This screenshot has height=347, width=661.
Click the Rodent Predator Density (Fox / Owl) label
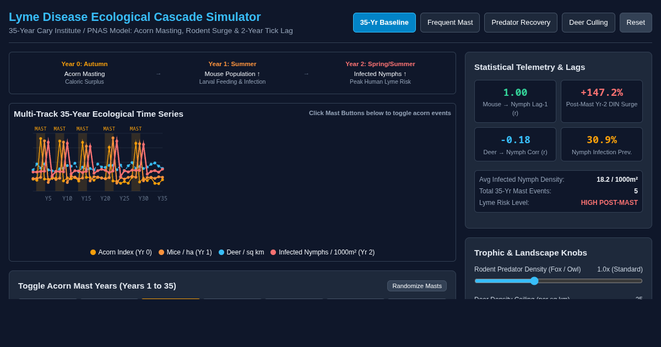(x=528, y=269)
